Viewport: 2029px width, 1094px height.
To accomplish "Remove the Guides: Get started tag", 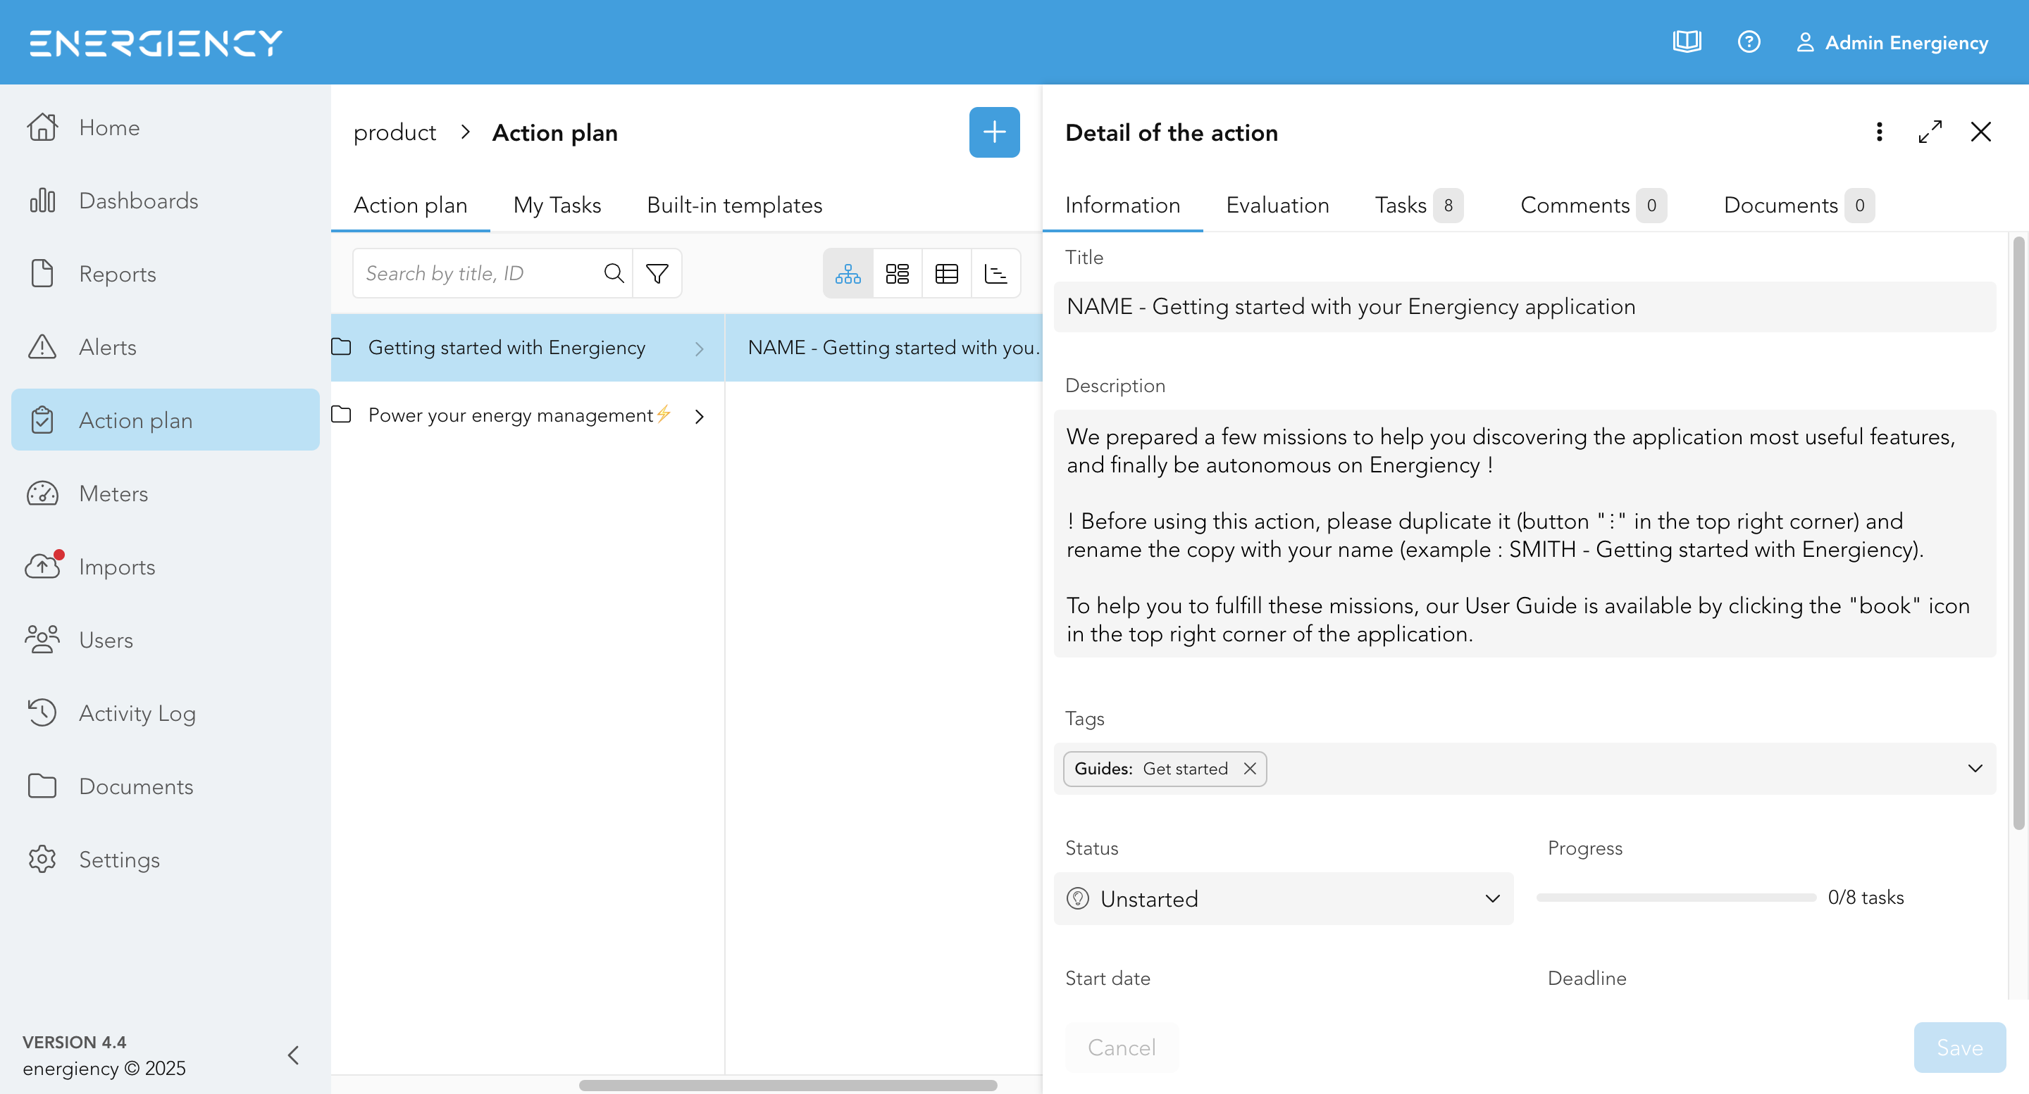I will pyautogui.click(x=1249, y=769).
